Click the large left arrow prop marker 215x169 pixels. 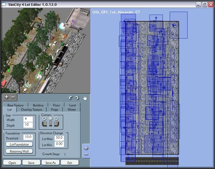(174, 25)
